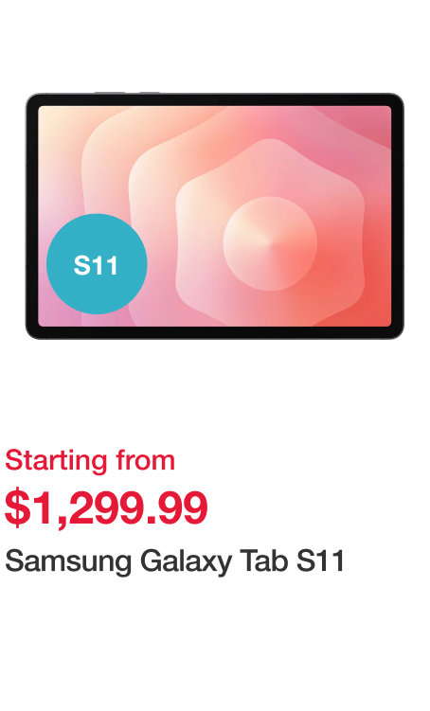Screen dimensions: 430x711
Task: Click the word 'Samsung' in the product name
Action: pyautogui.click(x=68, y=561)
